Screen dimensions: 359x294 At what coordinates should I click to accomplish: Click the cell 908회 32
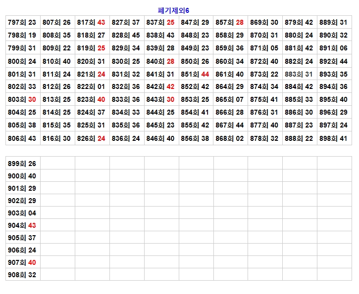pyautogui.click(x=23, y=275)
